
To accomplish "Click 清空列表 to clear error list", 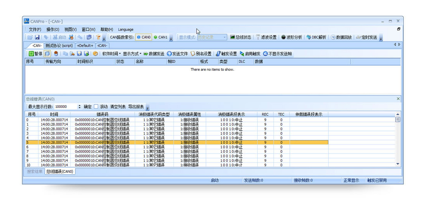I will pos(118,107).
